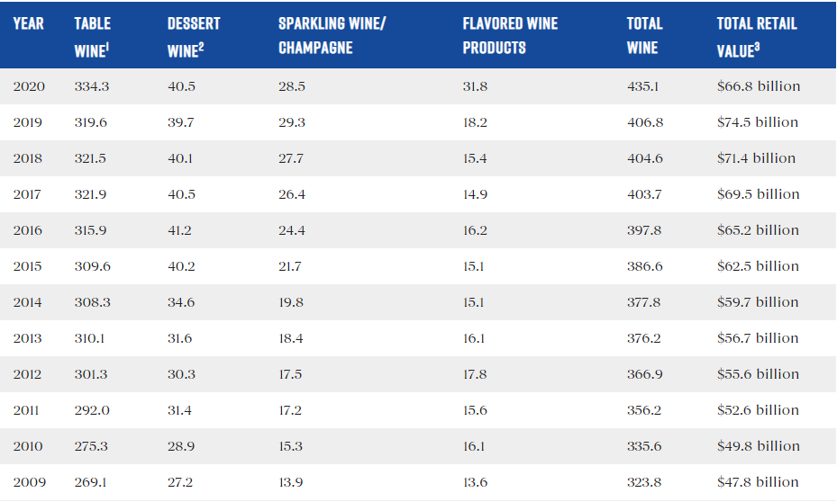
Task: Click the DESSERT WINE column header
Action: [194, 37]
